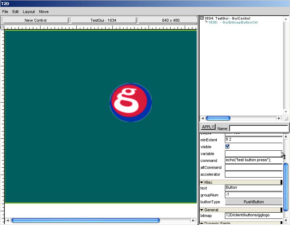
Task: Open the File menu
Action: click(x=5, y=12)
